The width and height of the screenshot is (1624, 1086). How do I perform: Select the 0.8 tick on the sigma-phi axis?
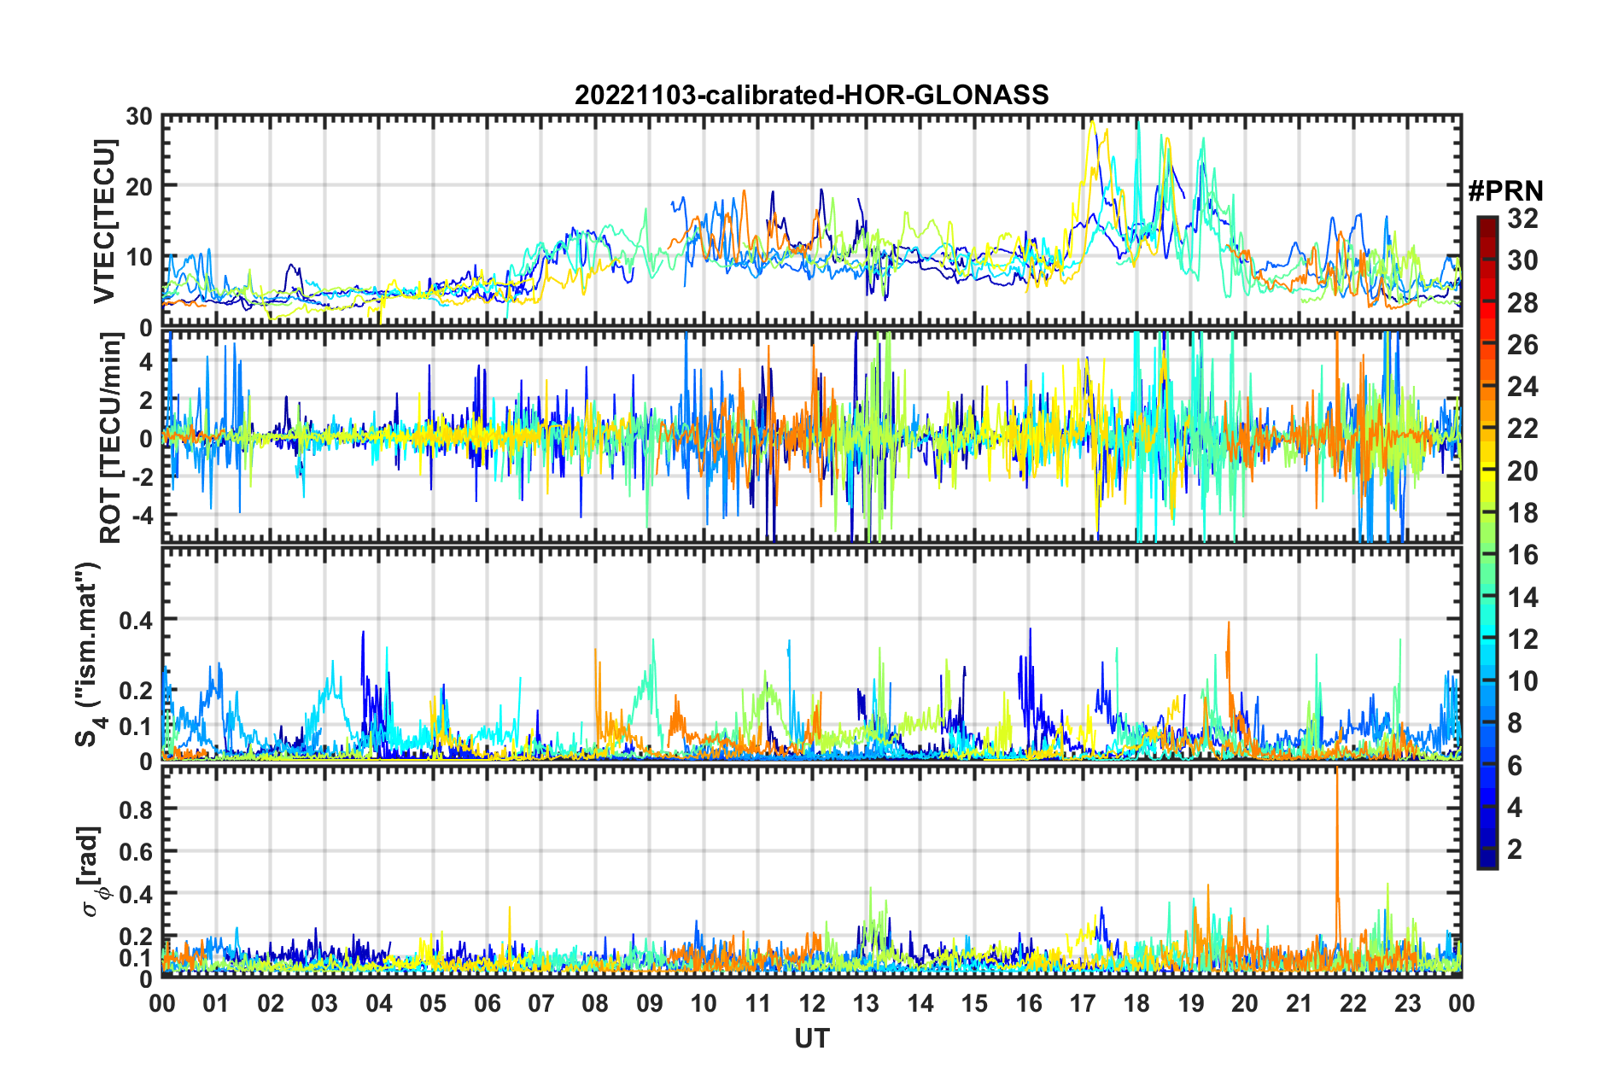(136, 809)
